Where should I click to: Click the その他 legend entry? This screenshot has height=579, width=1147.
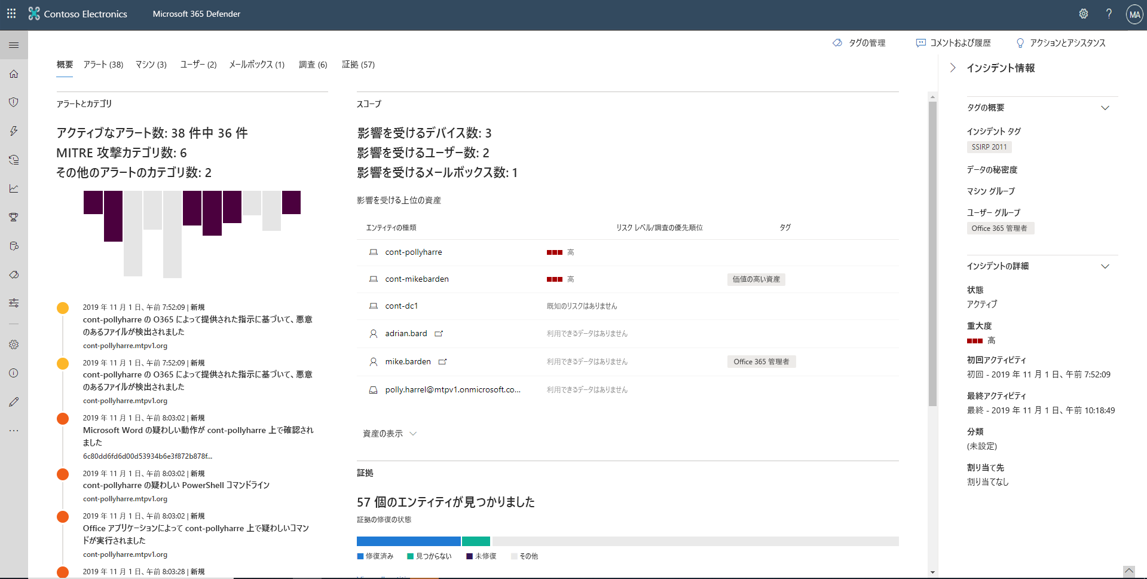click(x=525, y=556)
